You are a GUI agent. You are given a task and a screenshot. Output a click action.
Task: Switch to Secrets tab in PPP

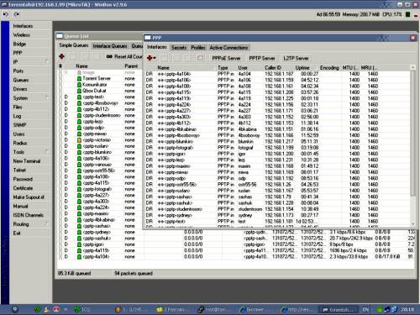coord(179,48)
